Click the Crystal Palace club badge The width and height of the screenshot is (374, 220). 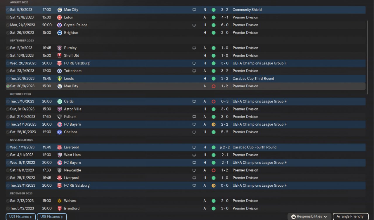pyautogui.click(x=60, y=25)
